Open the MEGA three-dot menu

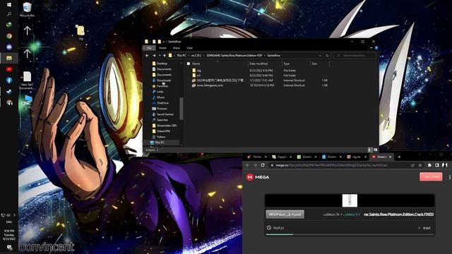(x=449, y=177)
